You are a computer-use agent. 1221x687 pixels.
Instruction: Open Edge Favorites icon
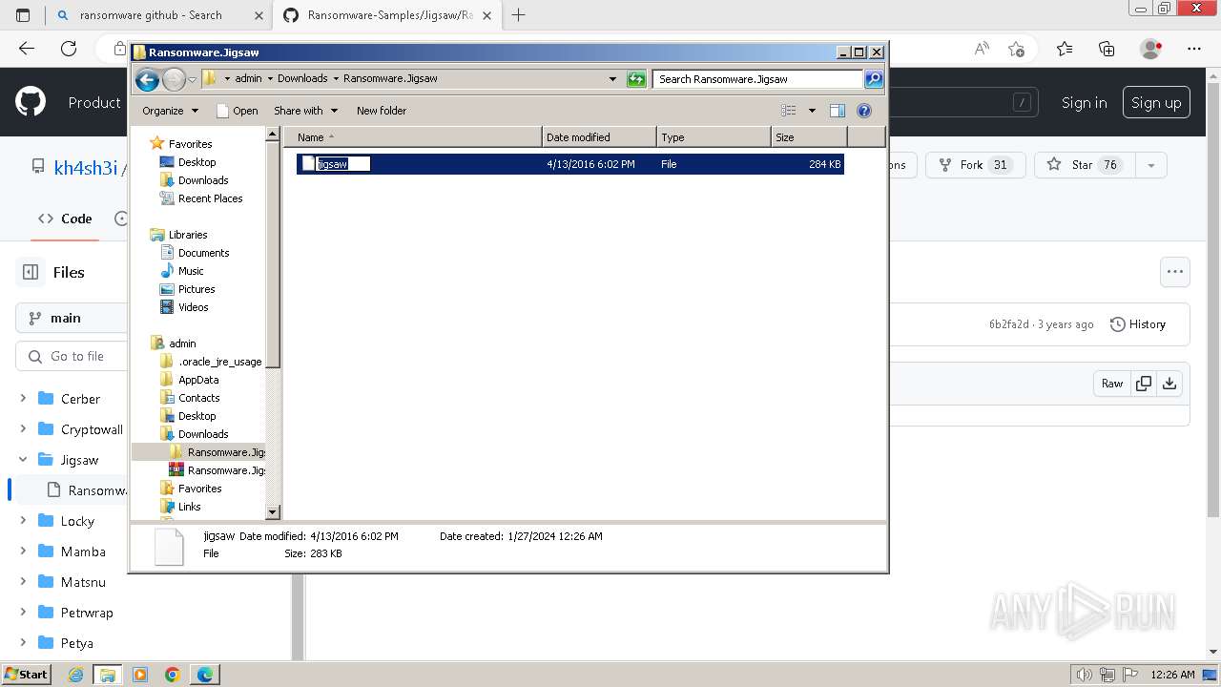click(1065, 49)
